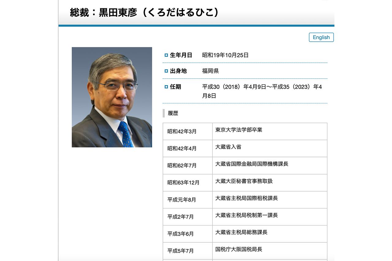Click the blue bar icon beside 履歴 heading
Viewport: 392px width, 261px height.
click(163, 113)
